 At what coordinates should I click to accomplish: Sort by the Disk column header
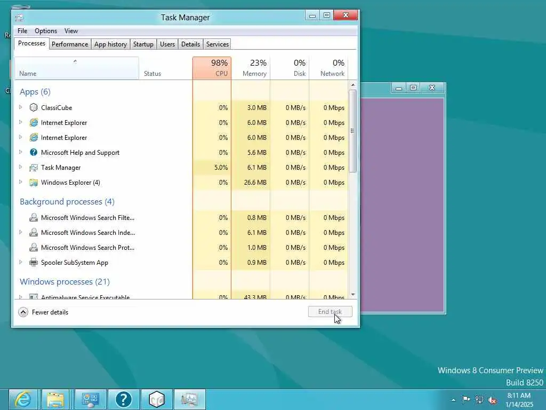(290, 68)
